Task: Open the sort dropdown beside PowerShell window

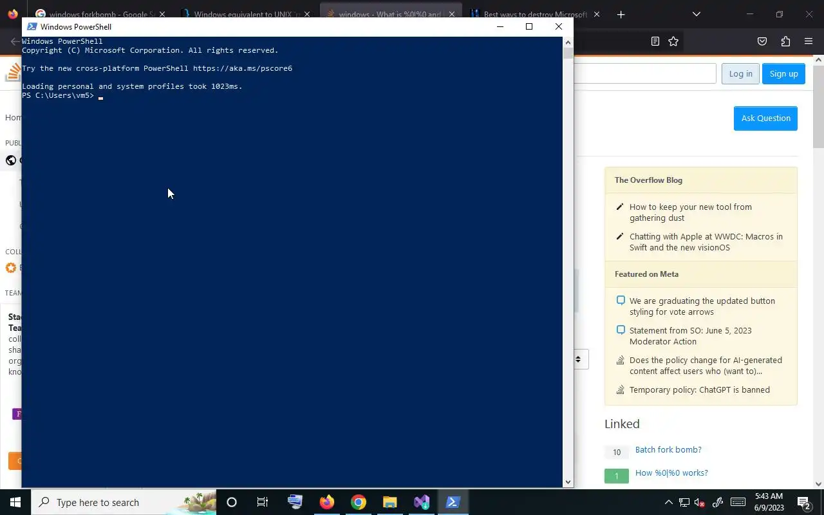Action: 578,359
